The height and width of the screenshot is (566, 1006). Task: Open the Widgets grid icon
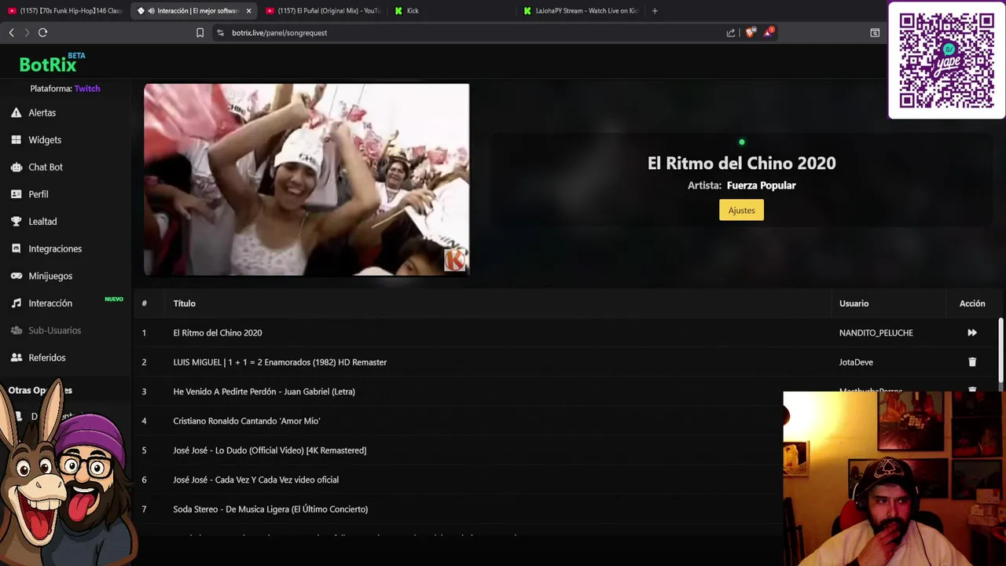point(16,140)
